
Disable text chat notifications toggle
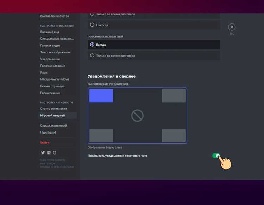(216, 156)
